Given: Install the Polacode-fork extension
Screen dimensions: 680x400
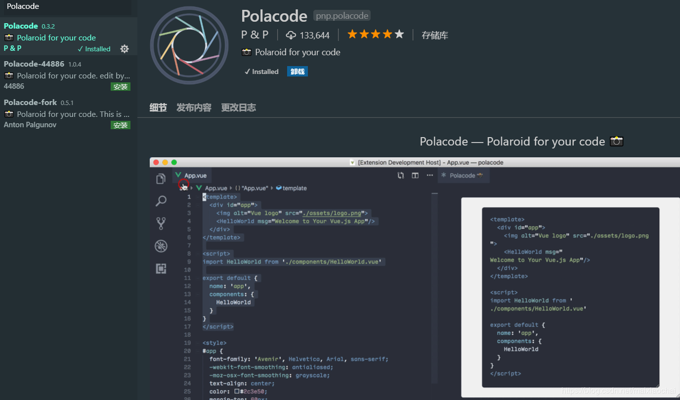Looking at the screenshot, I should coord(121,125).
